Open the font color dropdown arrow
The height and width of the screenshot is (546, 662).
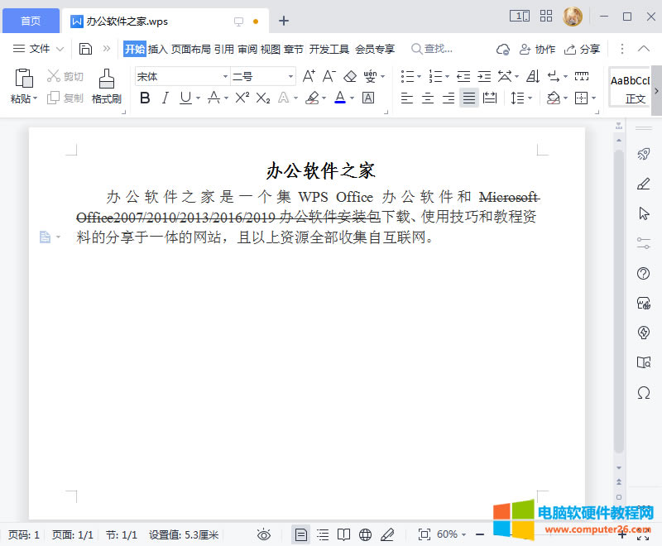click(350, 98)
